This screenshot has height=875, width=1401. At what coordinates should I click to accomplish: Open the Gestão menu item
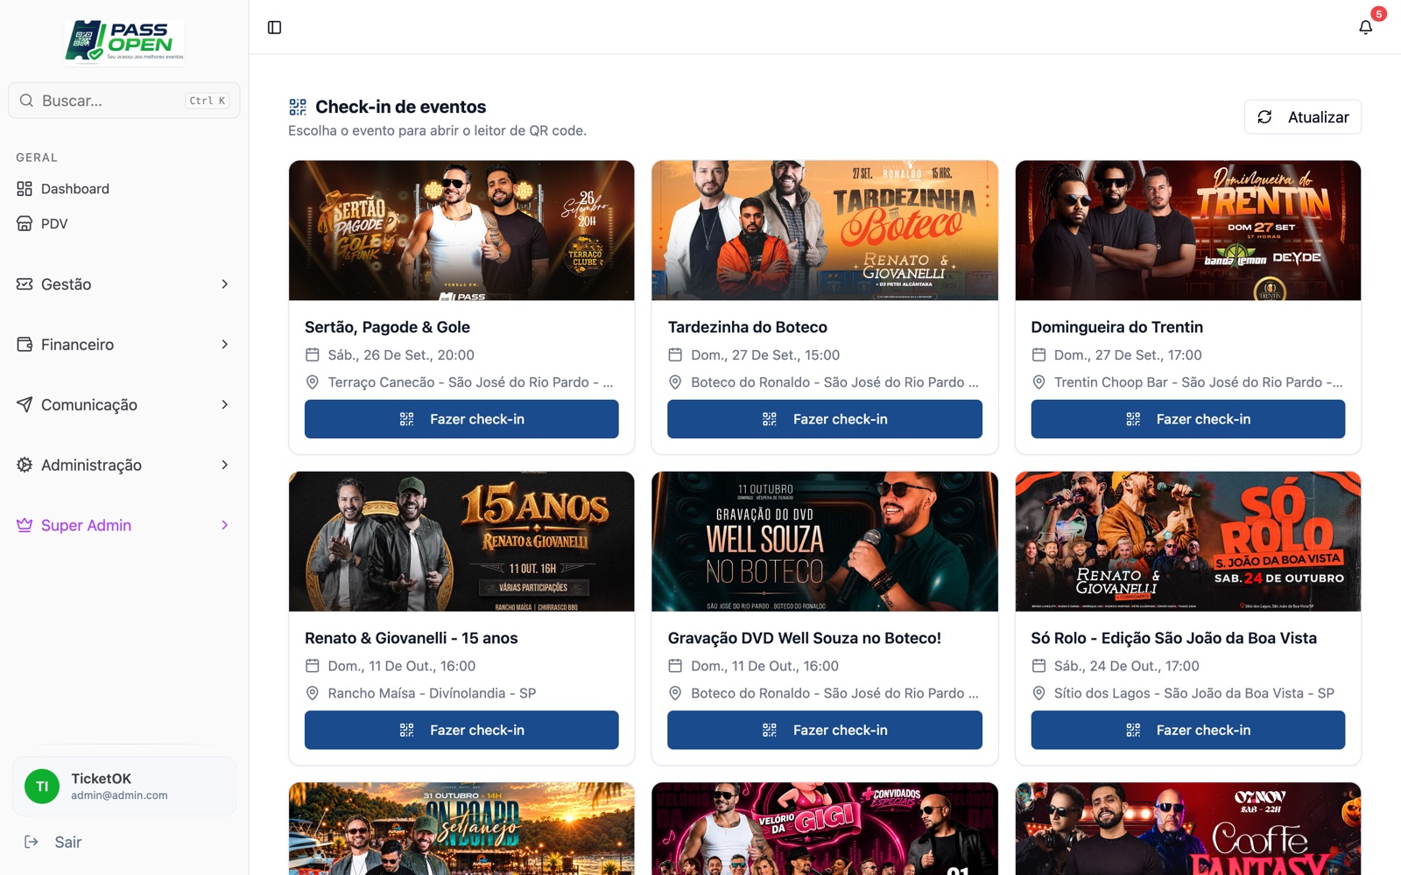click(x=124, y=283)
